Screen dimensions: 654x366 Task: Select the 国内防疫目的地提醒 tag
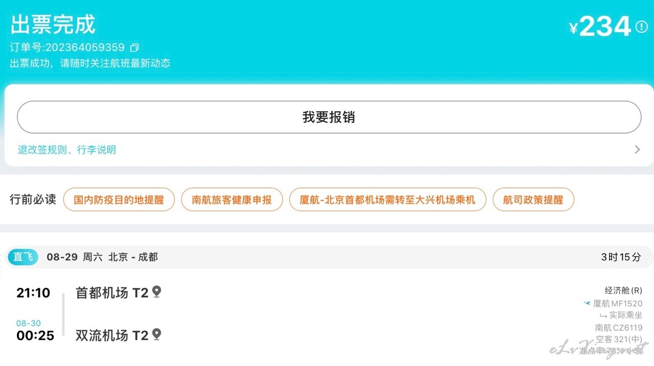coord(119,200)
